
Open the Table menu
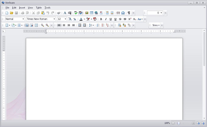click(x=39, y=8)
